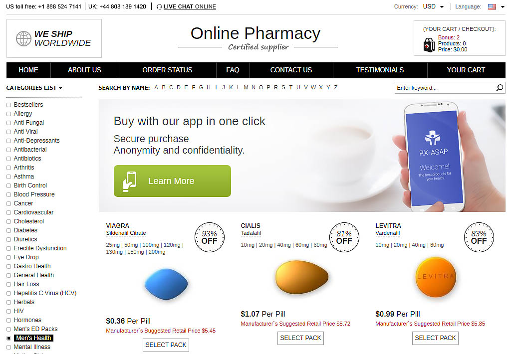
Task: Select the US flag language icon
Action: pyautogui.click(x=492, y=6)
